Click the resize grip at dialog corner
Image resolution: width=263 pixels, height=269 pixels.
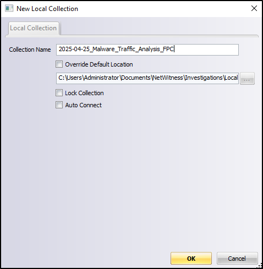[x=260, y=265]
